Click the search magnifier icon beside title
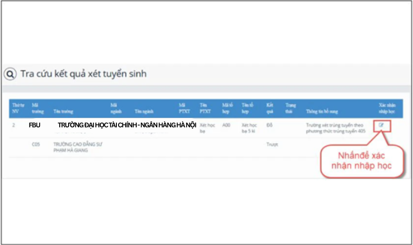This screenshot has height=245, width=413. pyautogui.click(x=10, y=74)
